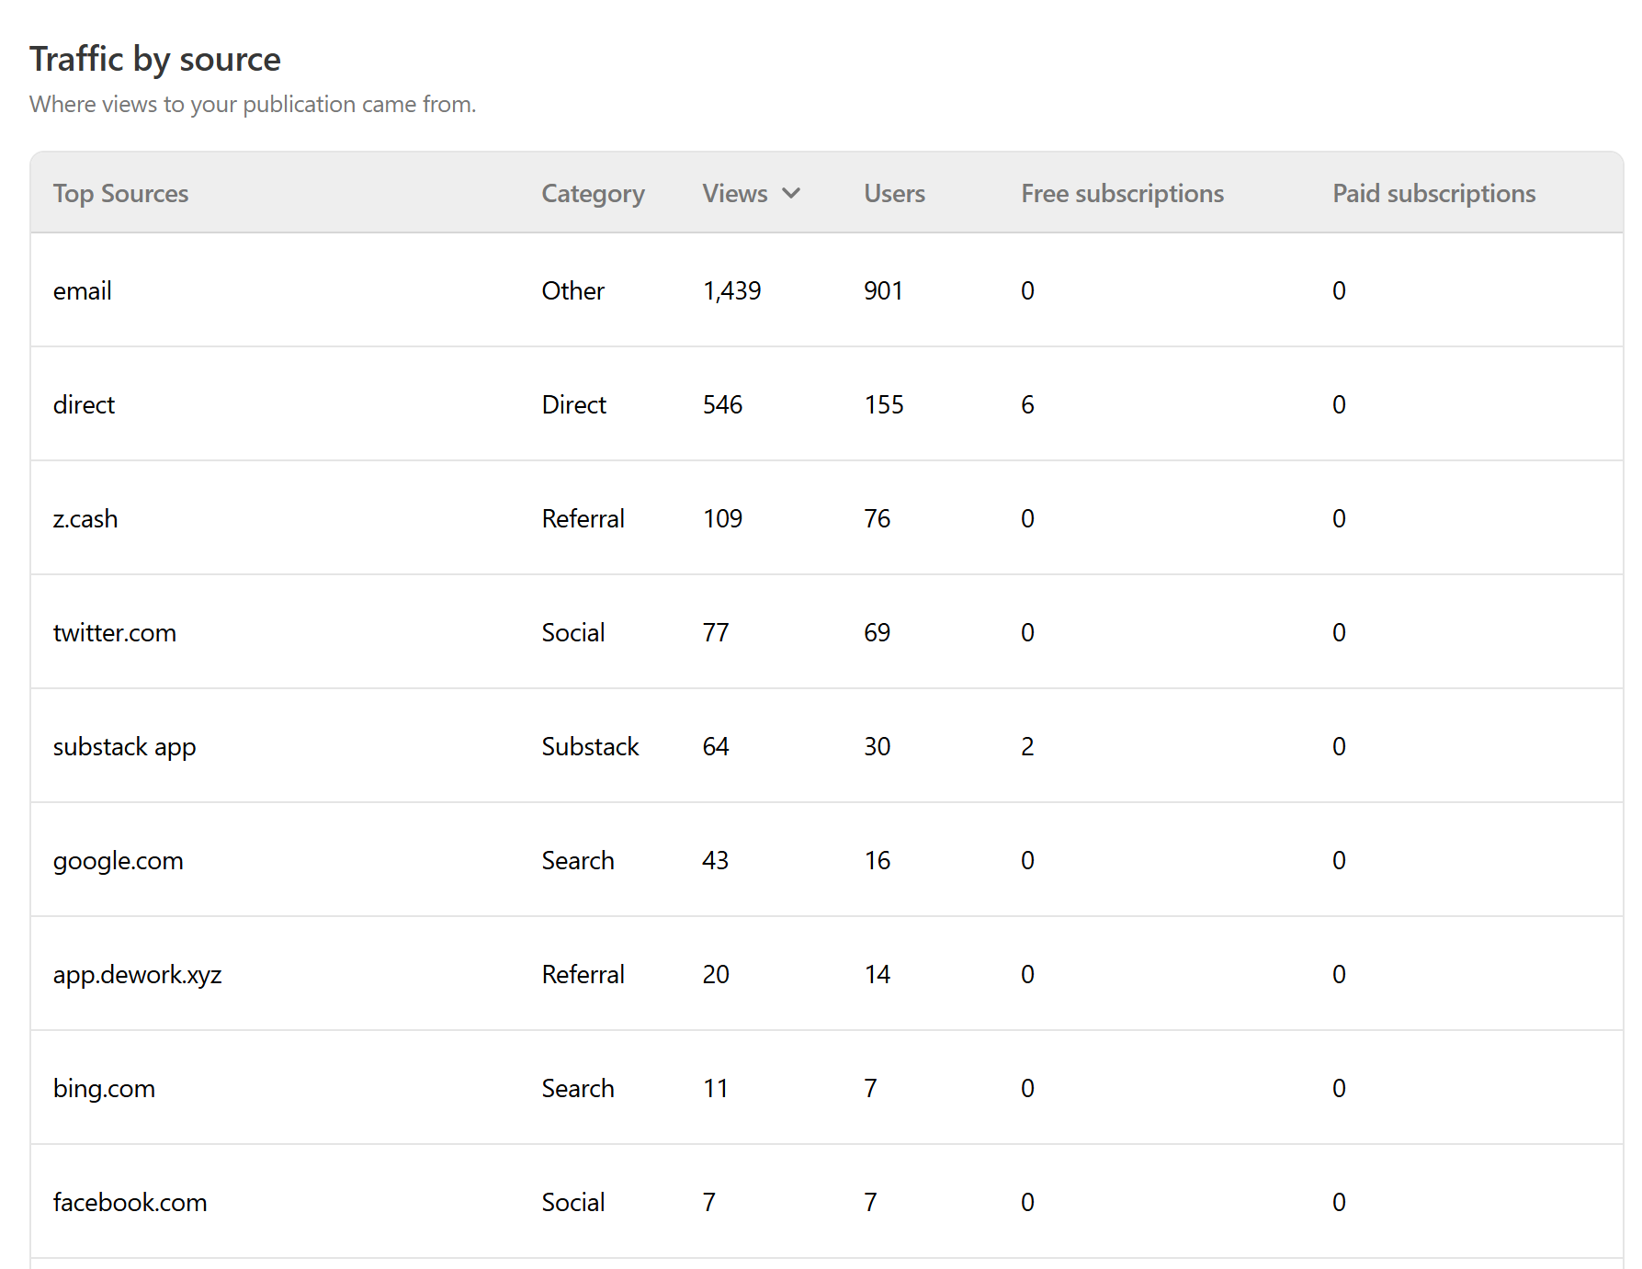Click the 64 views for substack app
Viewport: 1642px width, 1269px height.
click(716, 746)
